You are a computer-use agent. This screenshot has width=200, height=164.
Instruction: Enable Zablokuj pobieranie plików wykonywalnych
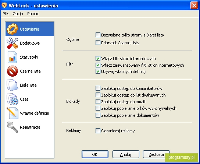(x=98, y=108)
